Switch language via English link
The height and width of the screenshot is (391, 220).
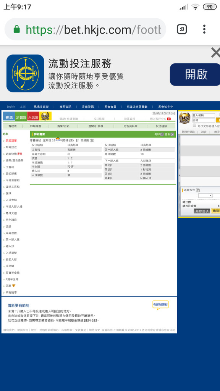11,107
